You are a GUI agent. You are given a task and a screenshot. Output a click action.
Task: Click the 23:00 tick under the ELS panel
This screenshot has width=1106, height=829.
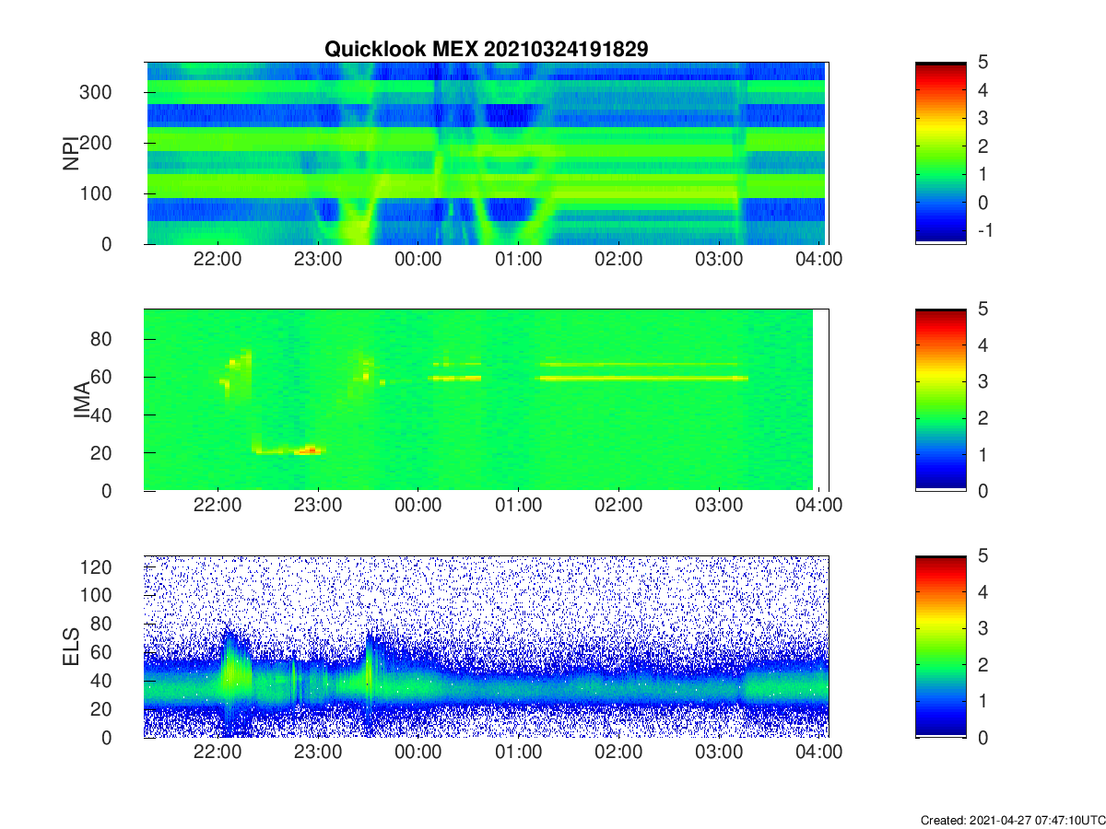(318, 753)
